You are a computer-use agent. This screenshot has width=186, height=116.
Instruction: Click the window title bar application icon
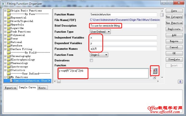(4, 4)
